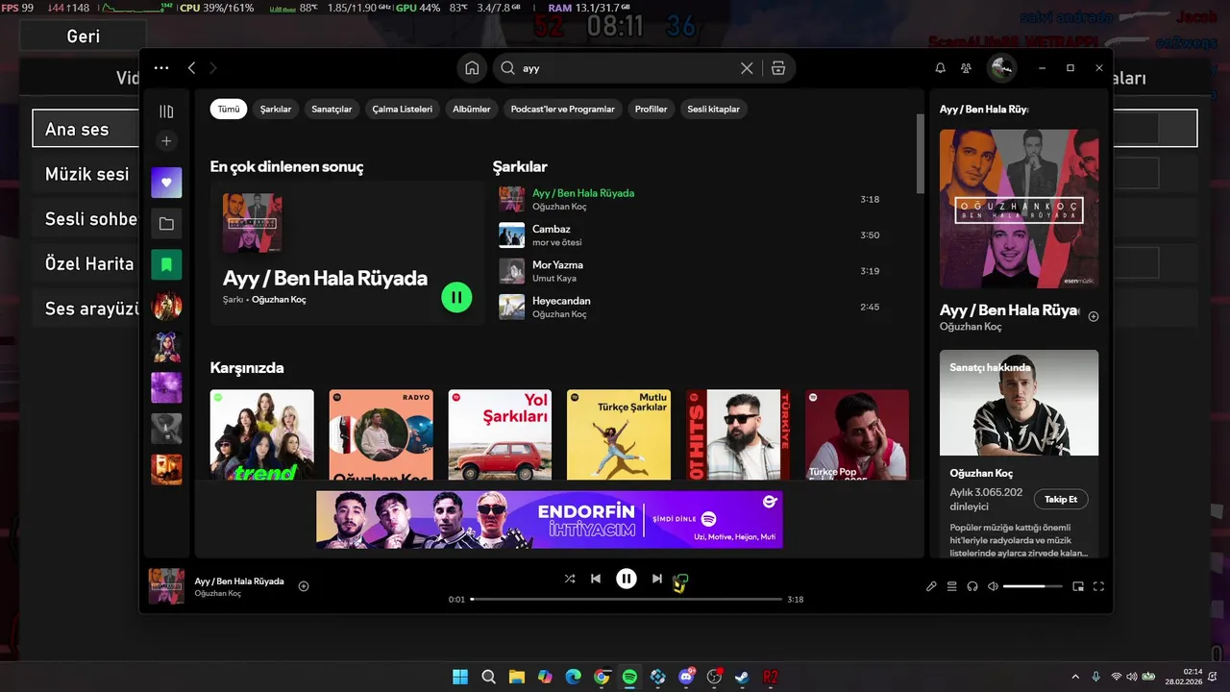1230x692 pixels.
Task: Open the connect-to-a-device headphones icon
Action: tap(972, 586)
